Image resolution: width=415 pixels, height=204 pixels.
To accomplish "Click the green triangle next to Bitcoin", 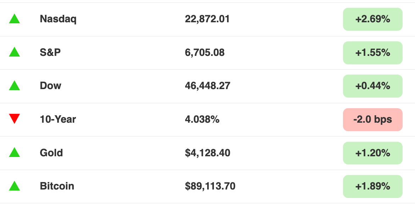I will 15,186.
